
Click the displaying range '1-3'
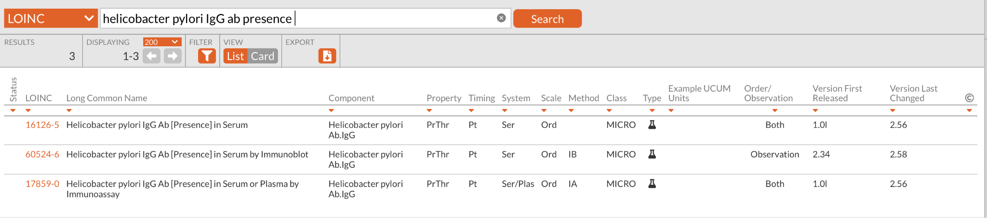[x=131, y=56]
